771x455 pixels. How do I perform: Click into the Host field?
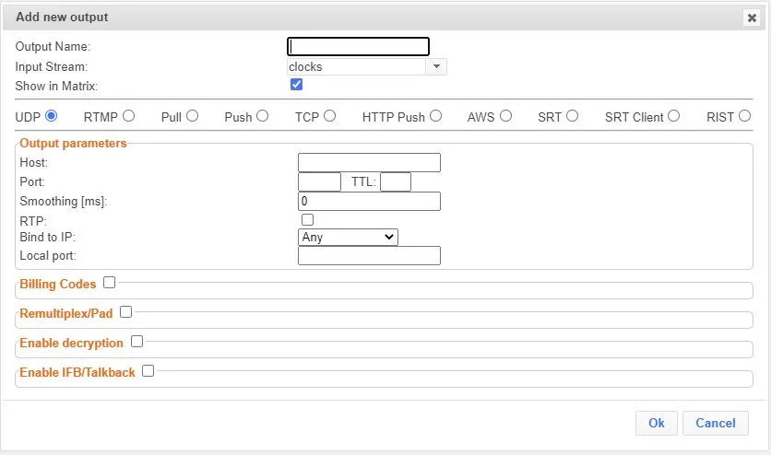coord(369,162)
